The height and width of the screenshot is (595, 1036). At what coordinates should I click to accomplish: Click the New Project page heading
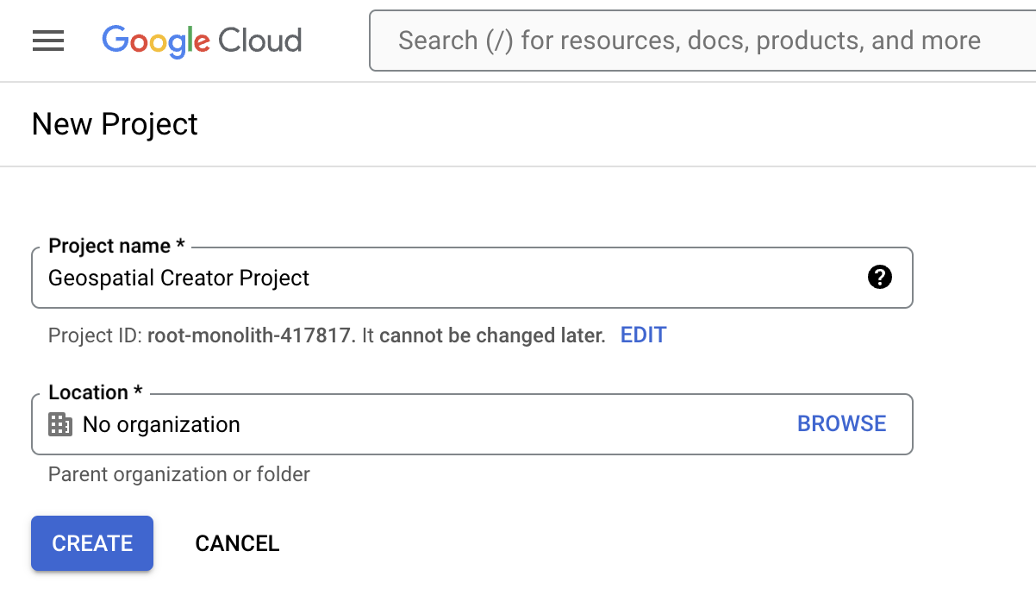pos(114,123)
